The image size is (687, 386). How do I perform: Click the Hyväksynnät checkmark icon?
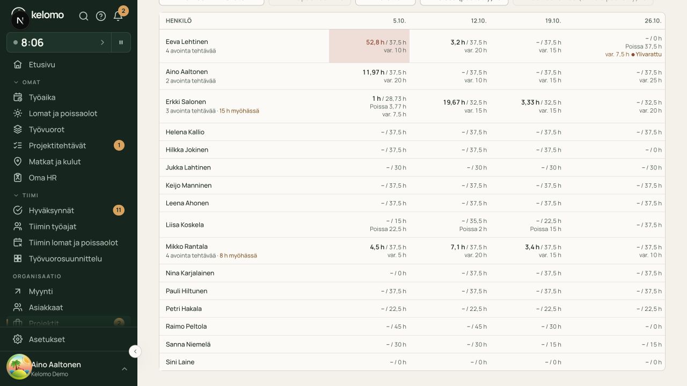pos(18,210)
